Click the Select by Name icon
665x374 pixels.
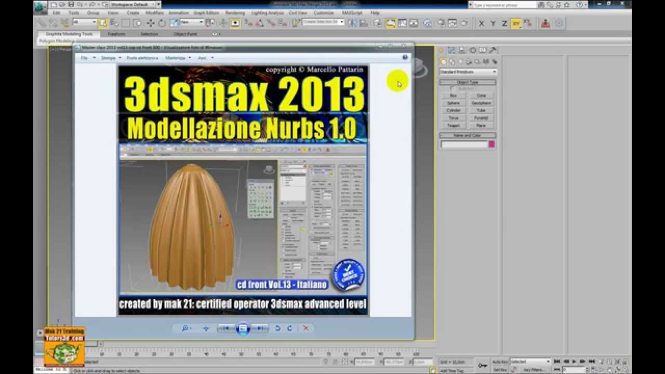(114, 23)
